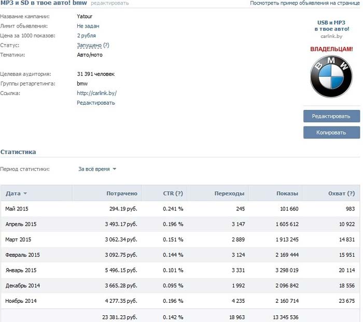The image size is (363, 322).
Task: Click the red 'ВЛАДЕЛЬЦАМ!' ad text
Action: [331, 49]
